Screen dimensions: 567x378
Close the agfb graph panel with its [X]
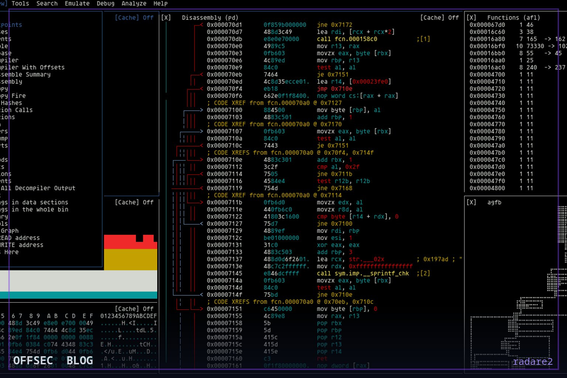coord(471,202)
